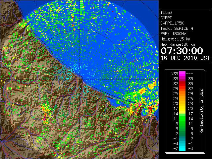
Task: Click the vertical 'Reflectivity in dBZ' title
Action: [201, 111]
